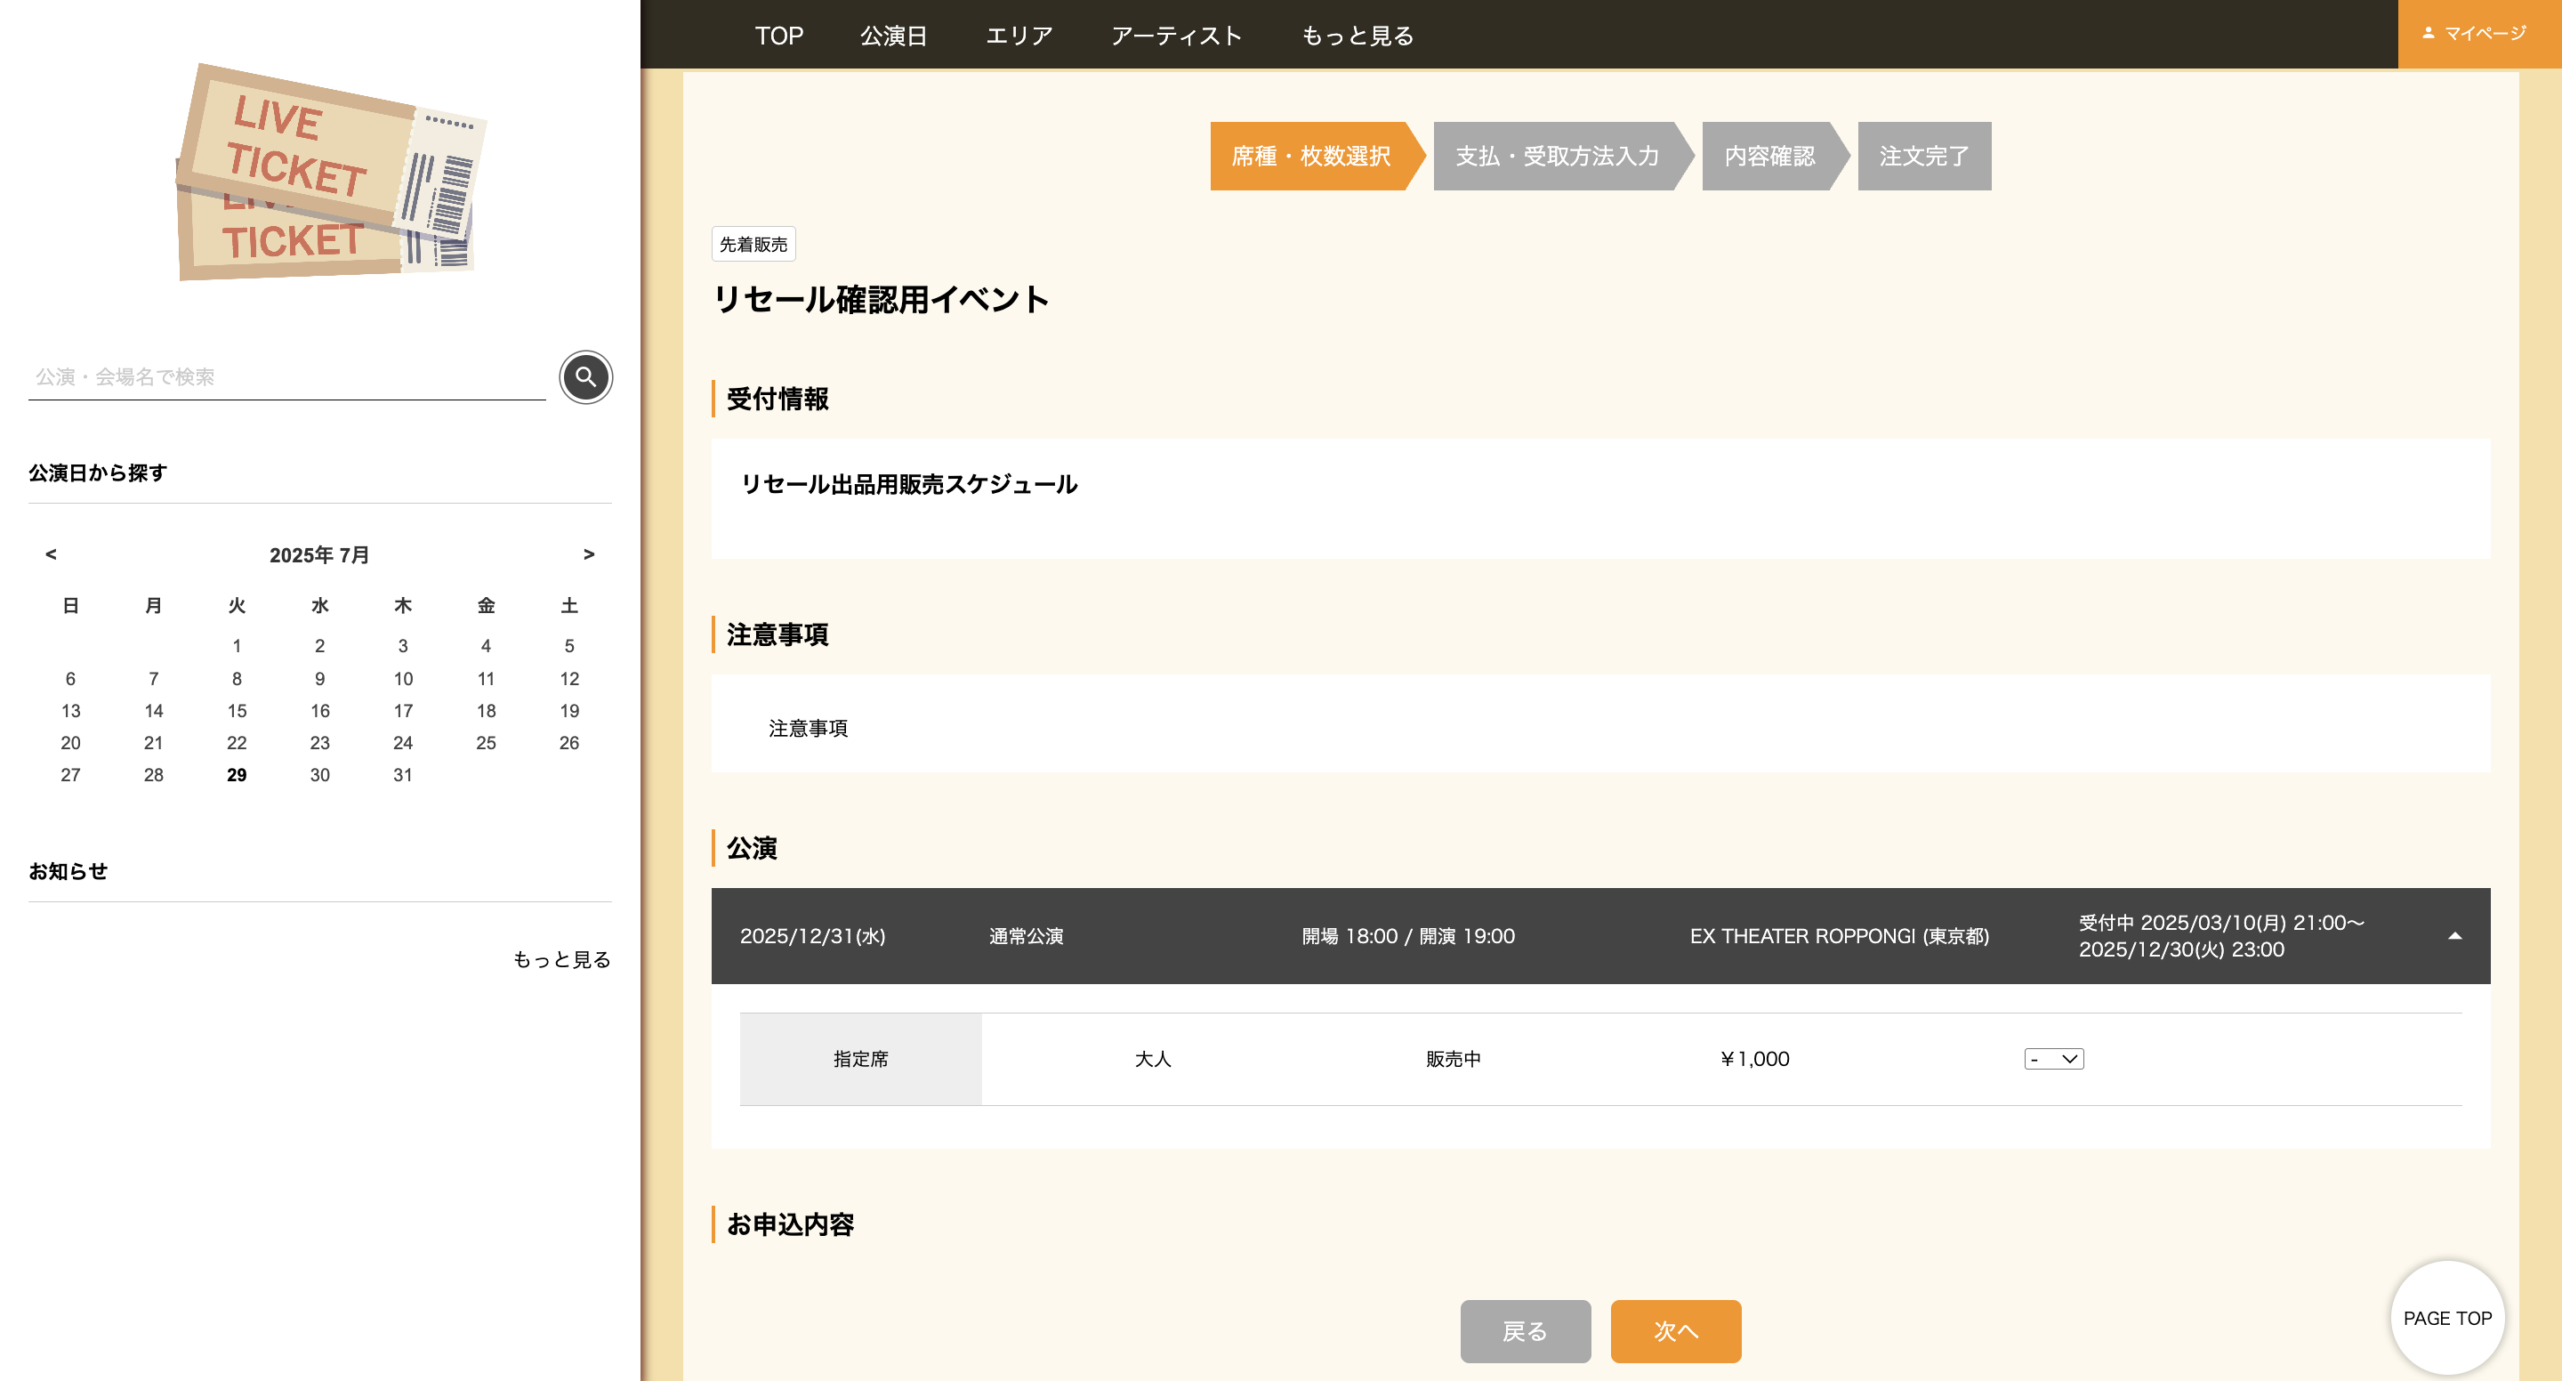This screenshot has height=1381, width=2562.
Task: Select July 29 on the calendar
Action: (x=237, y=774)
